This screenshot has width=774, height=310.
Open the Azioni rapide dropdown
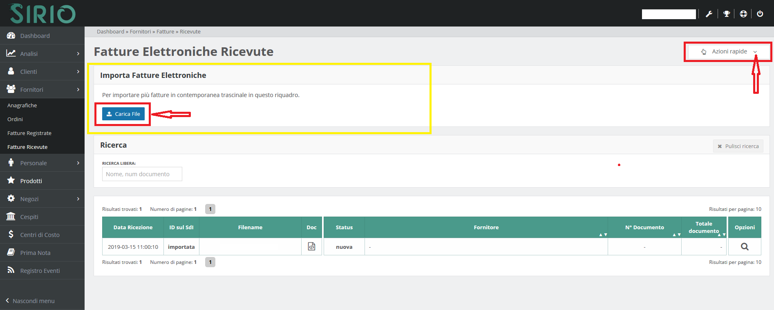(729, 52)
